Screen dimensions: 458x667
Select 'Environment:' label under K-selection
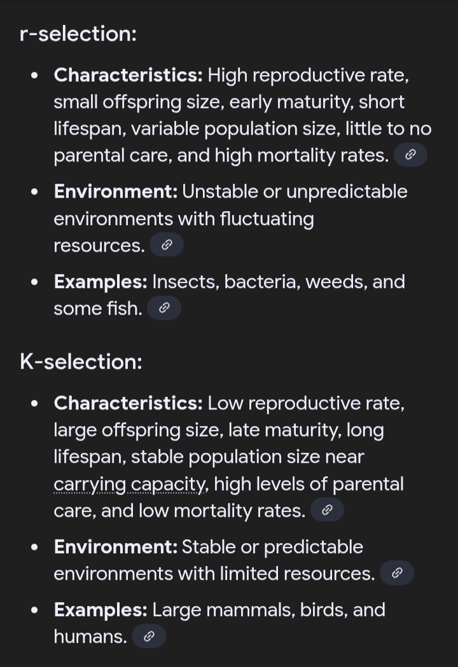pos(117,547)
